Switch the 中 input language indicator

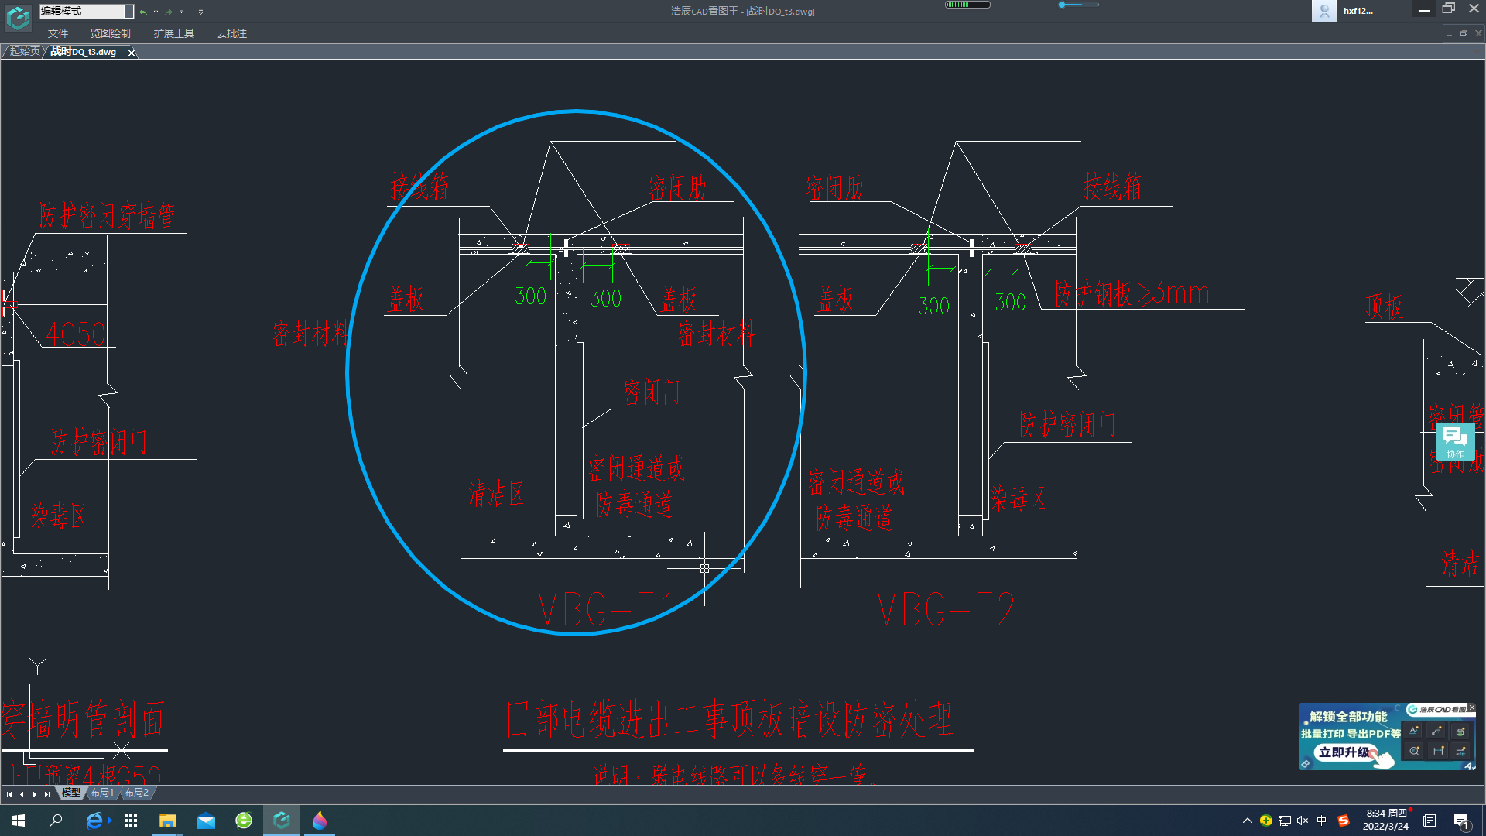pos(1321,821)
